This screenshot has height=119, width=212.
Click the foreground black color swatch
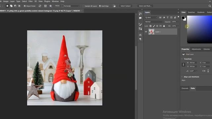(x=183, y=18)
